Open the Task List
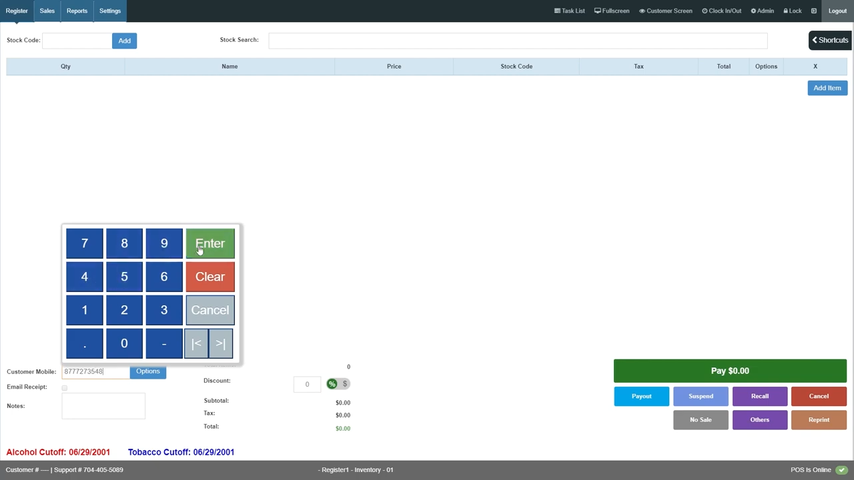 pos(569,11)
